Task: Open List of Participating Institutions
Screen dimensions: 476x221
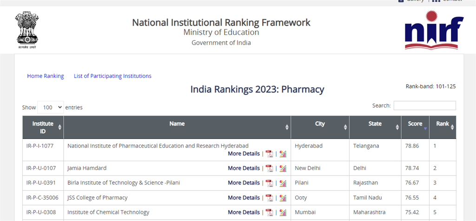Action: click(112, 76)
